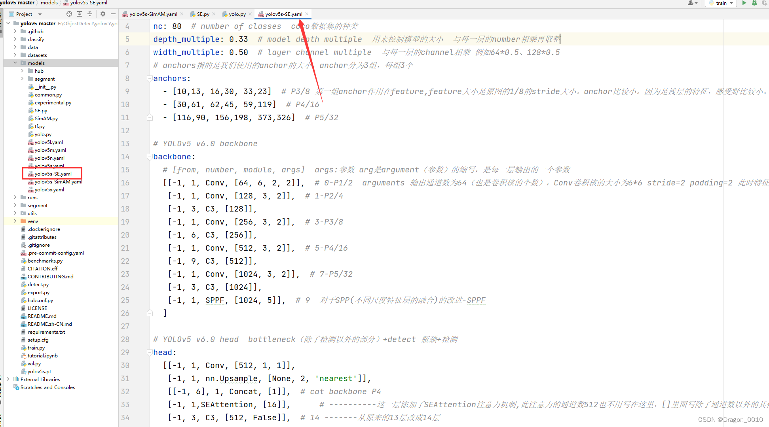
Task: Click the Expand All icon in the Project panel
Action: point(80,14)
